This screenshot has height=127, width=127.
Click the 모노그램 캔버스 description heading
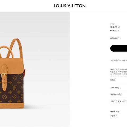[x=119, y=69]
